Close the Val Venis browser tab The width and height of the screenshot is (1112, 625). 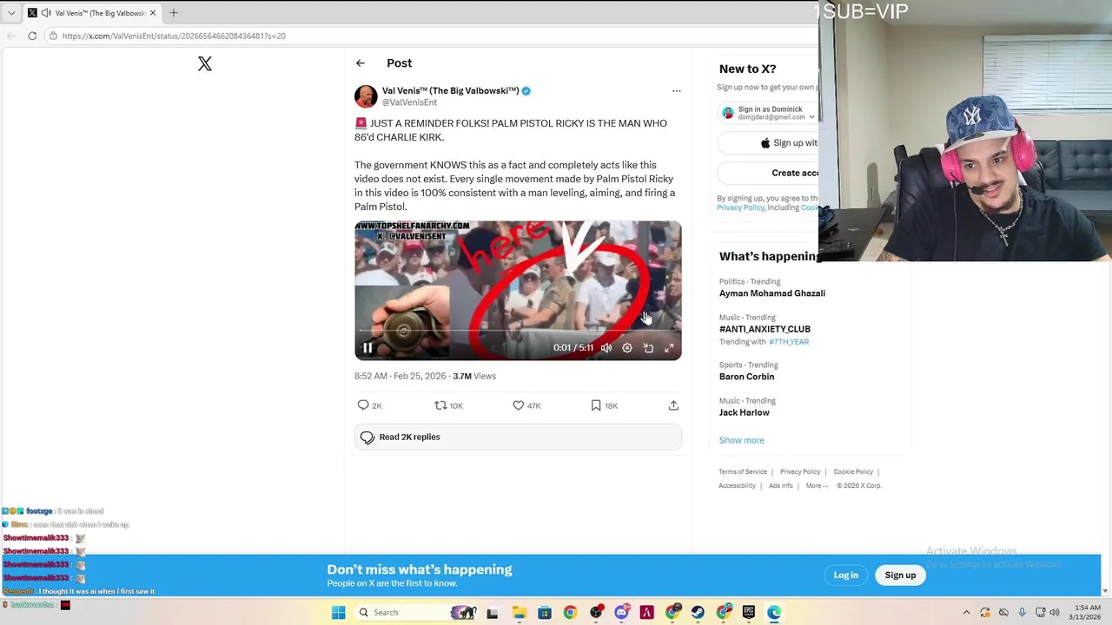tap(153, 13)
